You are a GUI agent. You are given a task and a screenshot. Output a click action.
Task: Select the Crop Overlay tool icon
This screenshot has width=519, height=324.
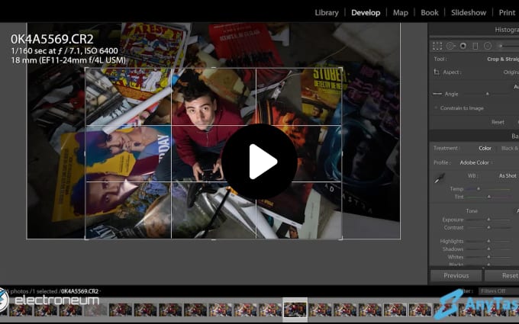click(437, 46)
